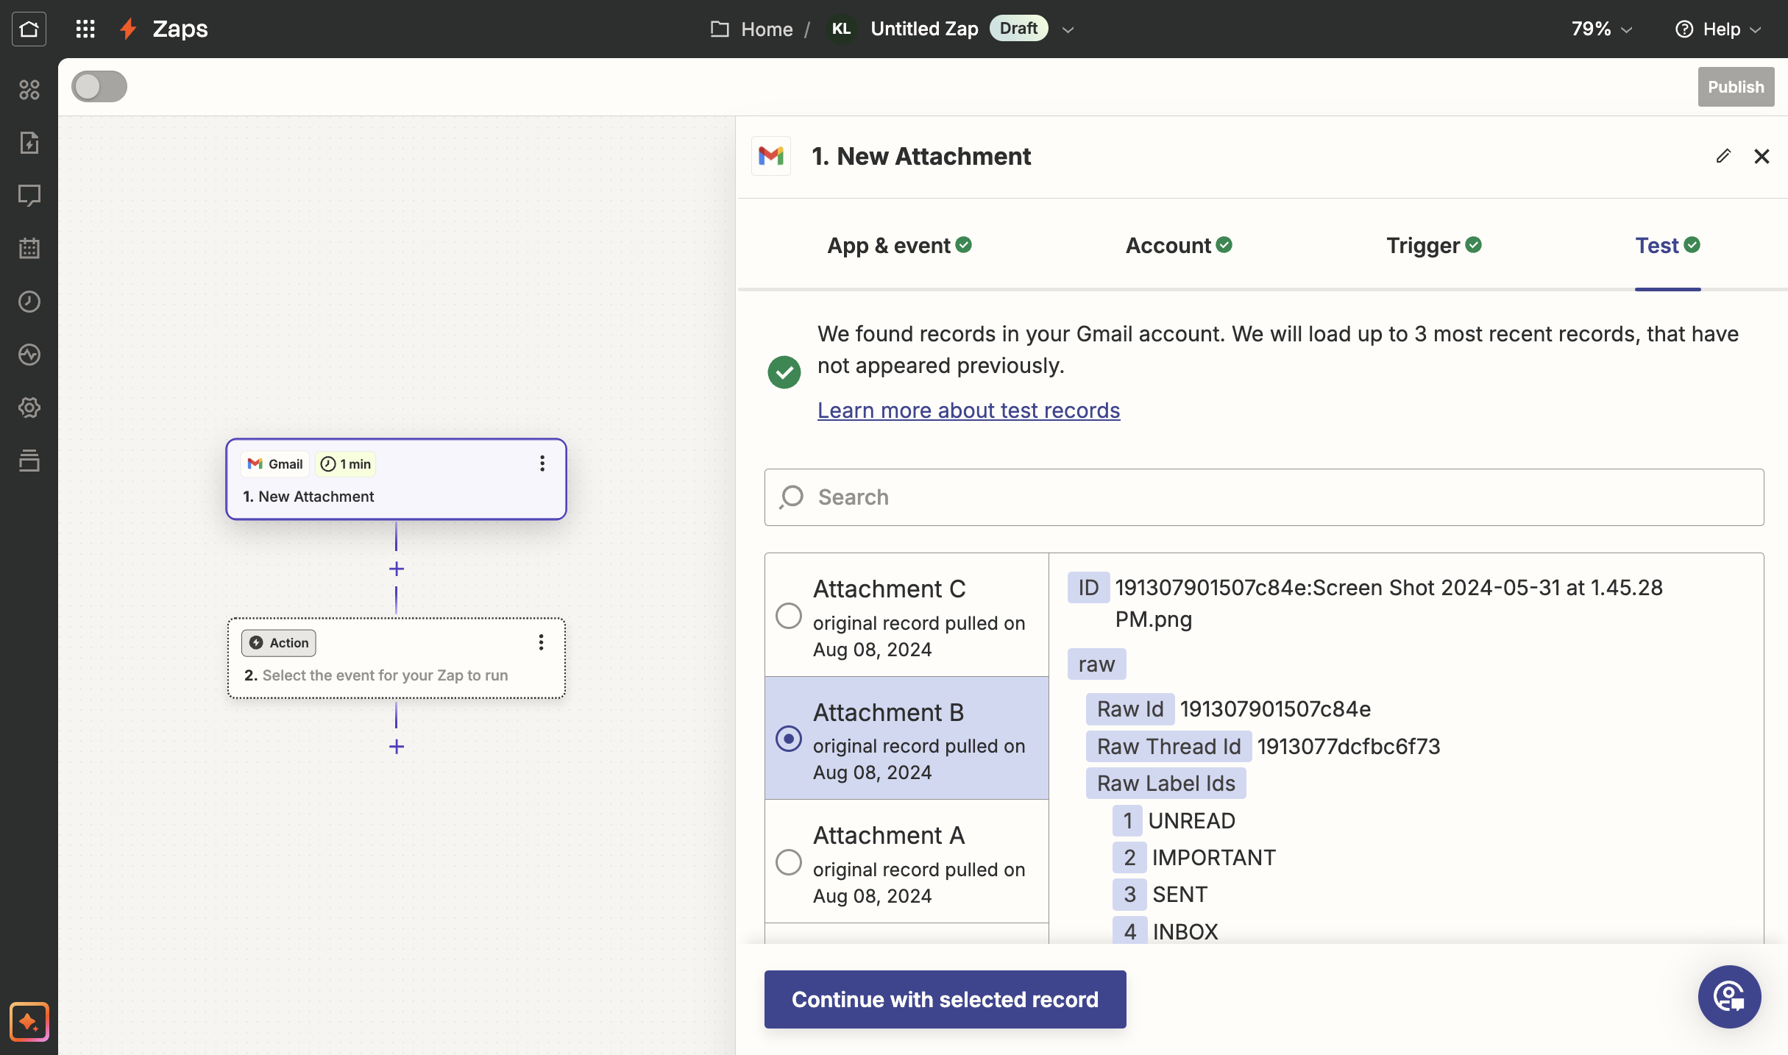Switch to the Account tab
The height and width of the screenshot is (1055, 1788).
[1179, 246]
